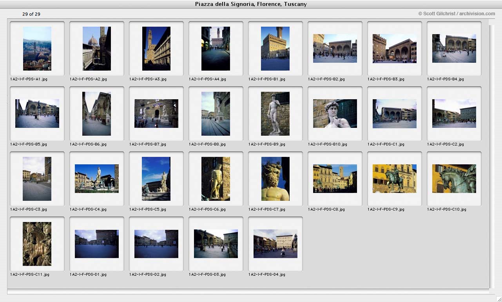Click the 'Piazza della Signoria, Florence, Tuscany' window title
This screenshot has height=302, width=502.
(251, 4)
